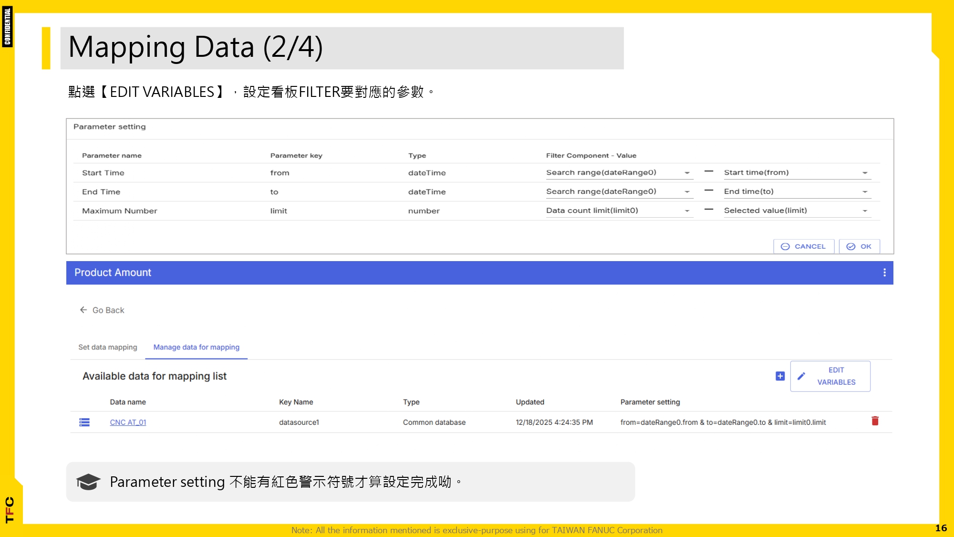Open the Search range(dateRange0) dropdown for Start Time
The height and width of the screenshot is (537, 954).
pyautogui.click(x=687, y=172)
